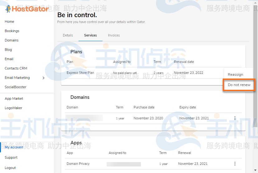Click the 'Assigned to' header in Plans table
Screen dimensions: 258x173
pyautogui.click(x=122, y=62)
